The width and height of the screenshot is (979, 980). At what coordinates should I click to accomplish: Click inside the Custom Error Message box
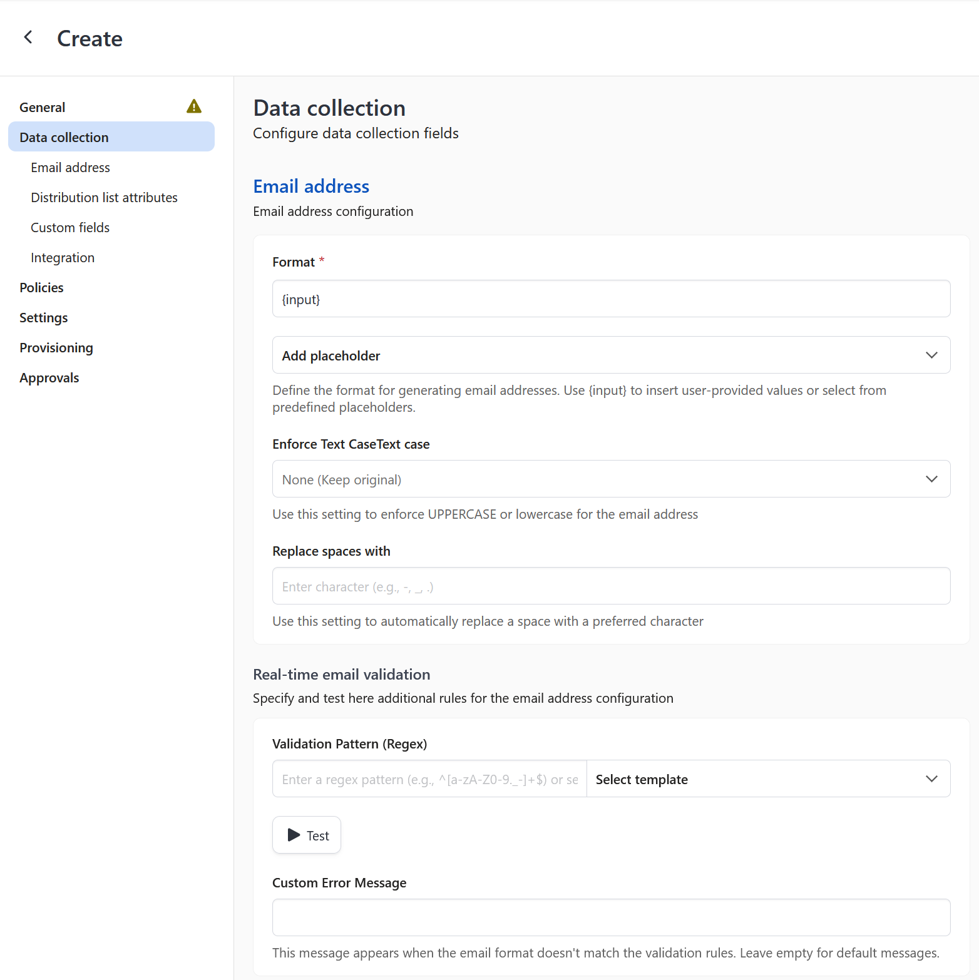point(611,917)
